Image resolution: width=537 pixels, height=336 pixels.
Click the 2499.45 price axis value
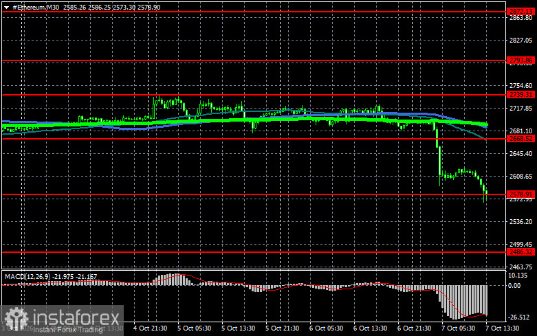[520, 245]
